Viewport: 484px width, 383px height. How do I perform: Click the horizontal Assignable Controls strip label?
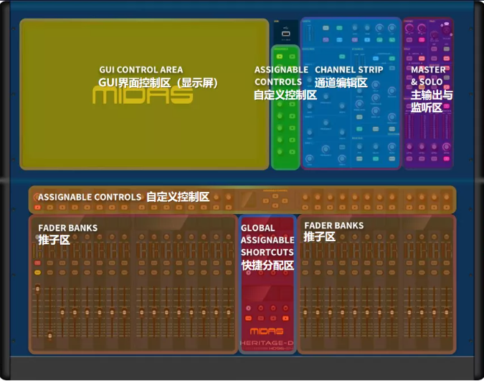123,197
